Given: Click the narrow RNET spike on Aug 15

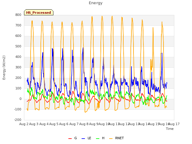Looking at the screenshot, I should coord(153,28).
